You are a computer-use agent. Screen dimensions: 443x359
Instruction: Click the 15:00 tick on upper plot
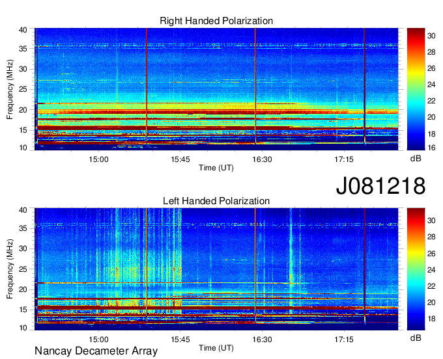(98, 159)
